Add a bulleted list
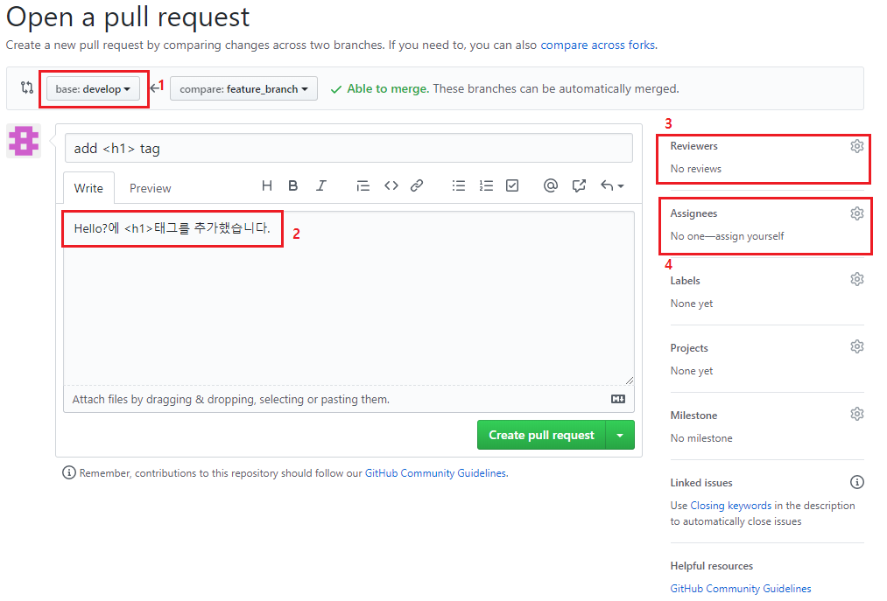Image resolution: width=887 pixels, height=601 pixels. [x=459, y=185]
